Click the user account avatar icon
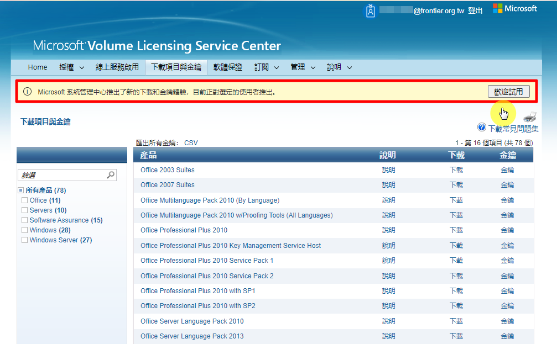The width and height of the screenshot is (557, 344). tap(371, 10)
